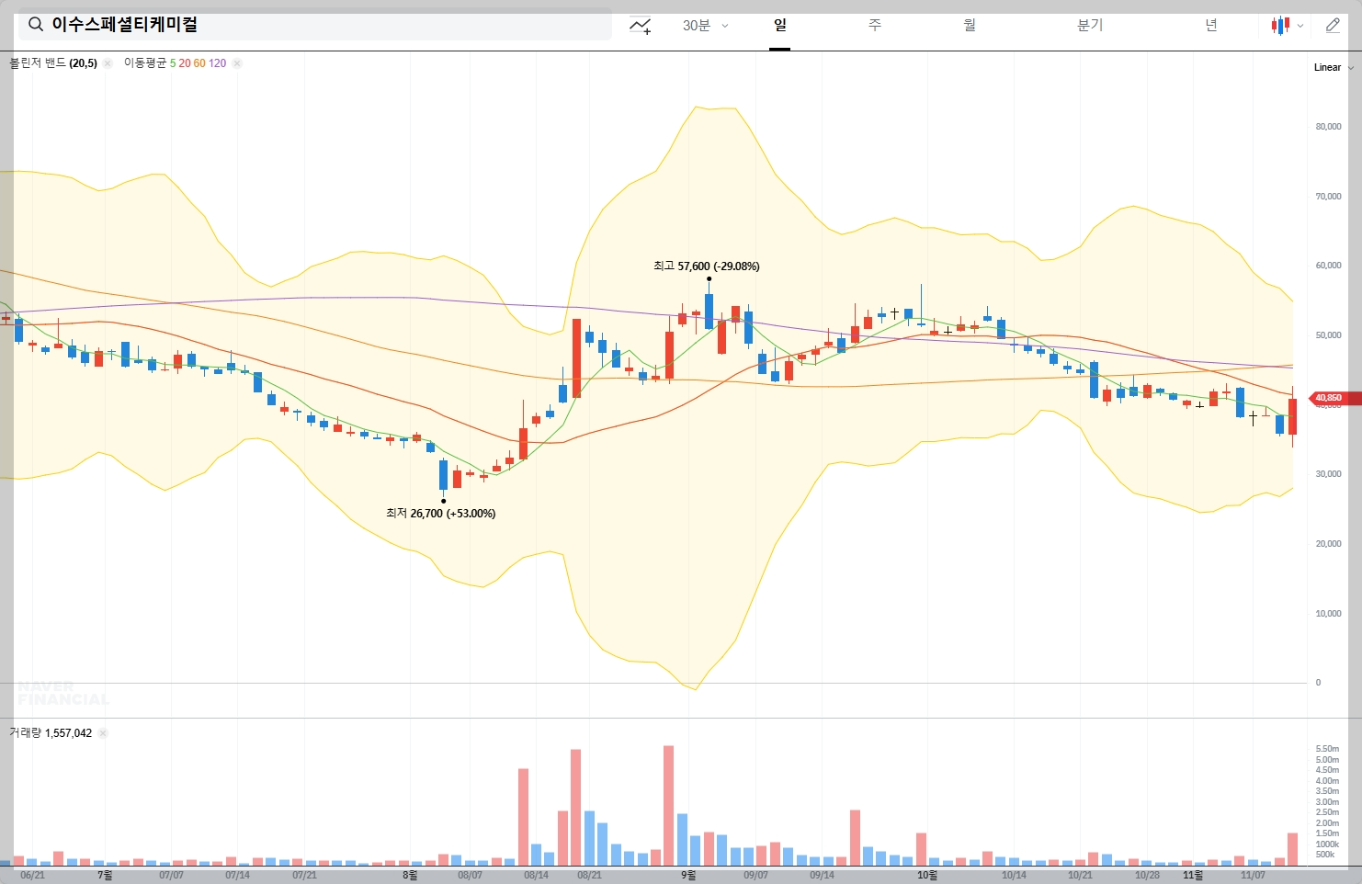
Task: Select the pencil drawing tool
Action: click(x=1333, y=26)
